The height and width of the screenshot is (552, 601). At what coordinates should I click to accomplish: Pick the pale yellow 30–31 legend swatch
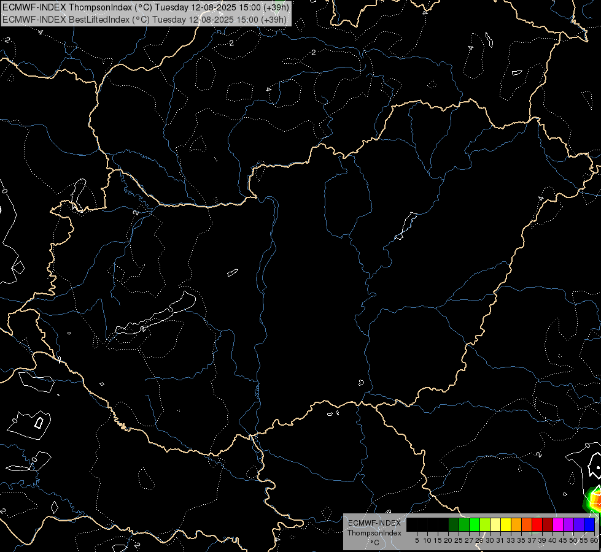point(495,524)
